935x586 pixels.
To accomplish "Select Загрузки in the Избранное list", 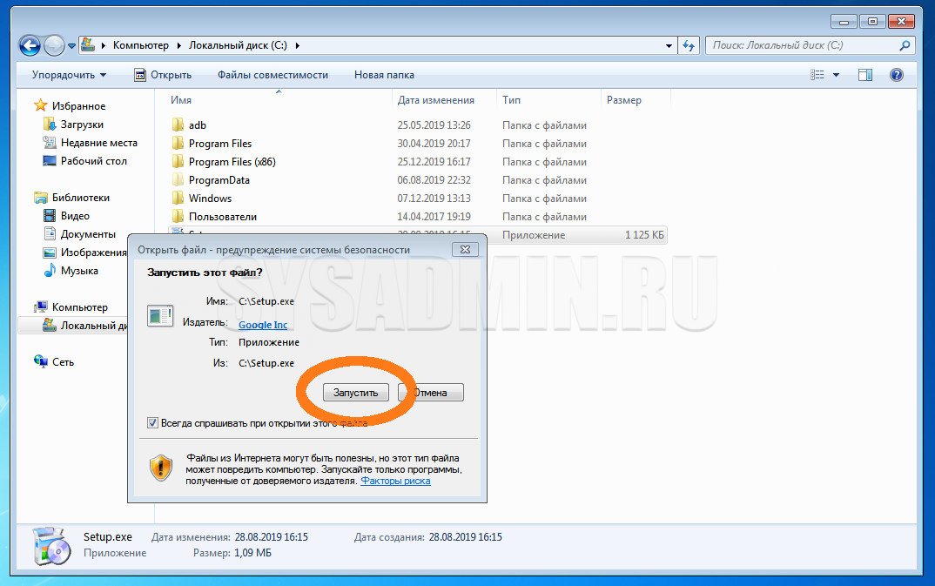I will (x=82, y=125).
